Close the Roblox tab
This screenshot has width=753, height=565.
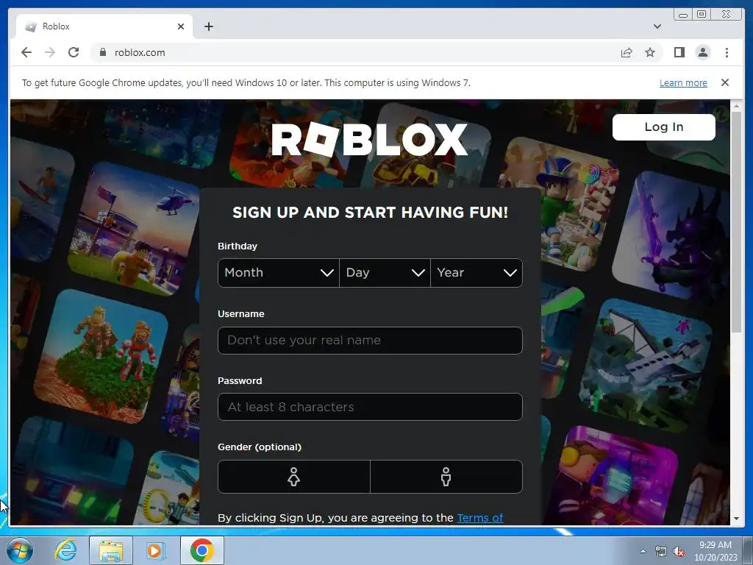click(181, 26)
